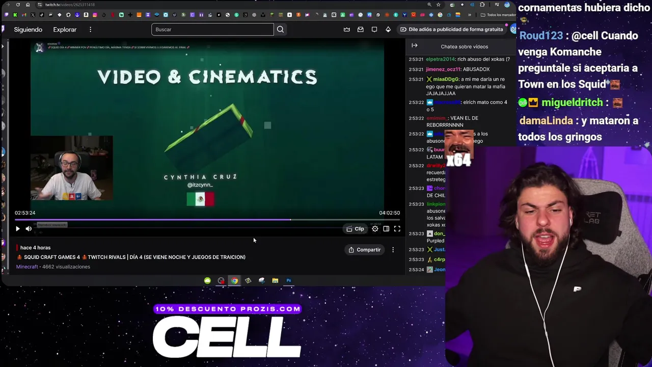Open more options beside Compartir
Viewport: 652px width, 367px height.
(393, 250)
